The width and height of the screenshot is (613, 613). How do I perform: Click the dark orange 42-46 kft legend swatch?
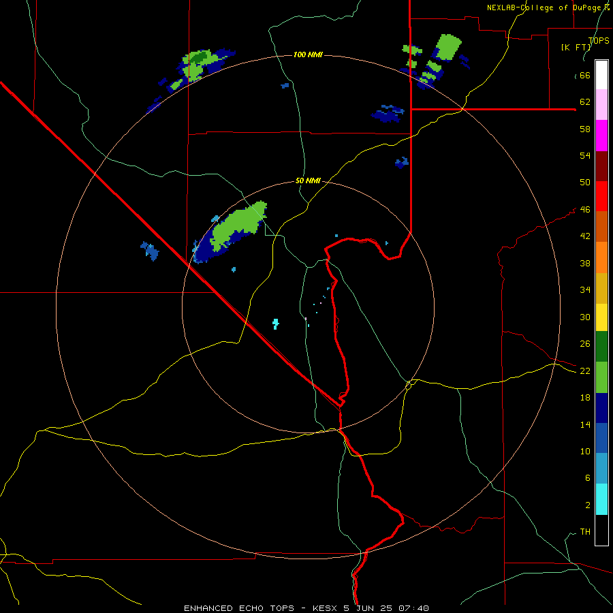(601, 227)
